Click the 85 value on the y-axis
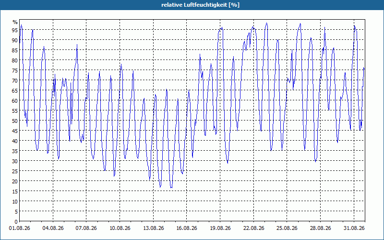 point(15,50)
